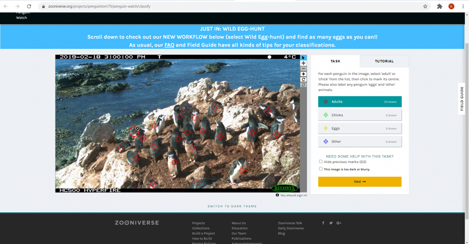The image size is (469, 244).
Task: View site information lock icon
Action: click(43, 6)
